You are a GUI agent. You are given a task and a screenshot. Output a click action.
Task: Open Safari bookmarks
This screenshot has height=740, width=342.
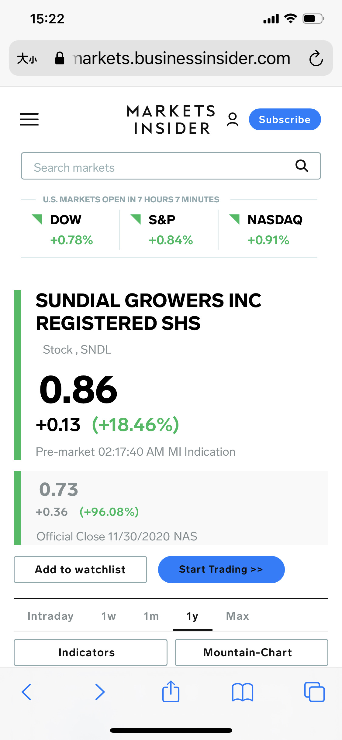point(242,692)
